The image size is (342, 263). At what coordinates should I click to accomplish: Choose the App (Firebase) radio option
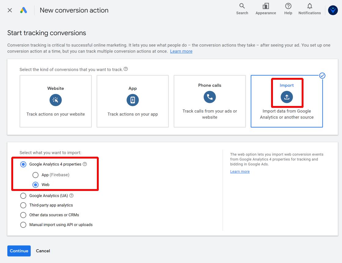(35, 175)
